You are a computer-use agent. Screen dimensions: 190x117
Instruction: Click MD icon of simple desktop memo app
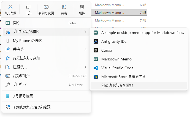[x=96, y=33]
